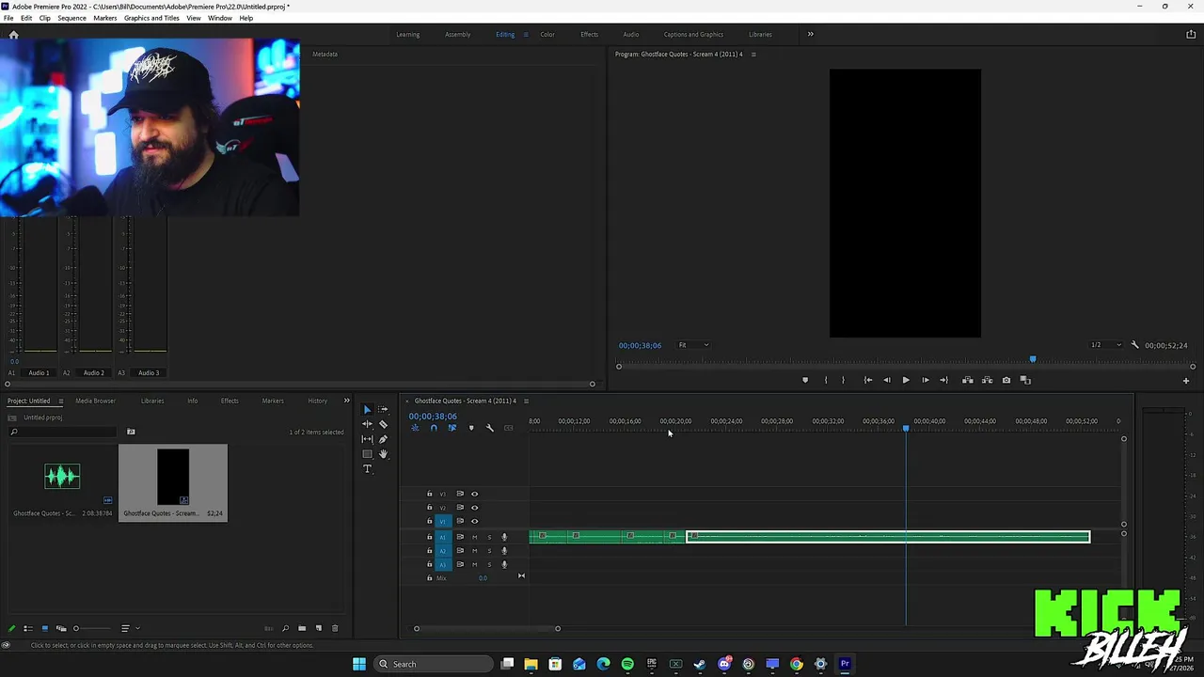The height and width of the screenshot is (677, 1204).
Task: Open the Media Browser tab
Action: click(95, 401)
